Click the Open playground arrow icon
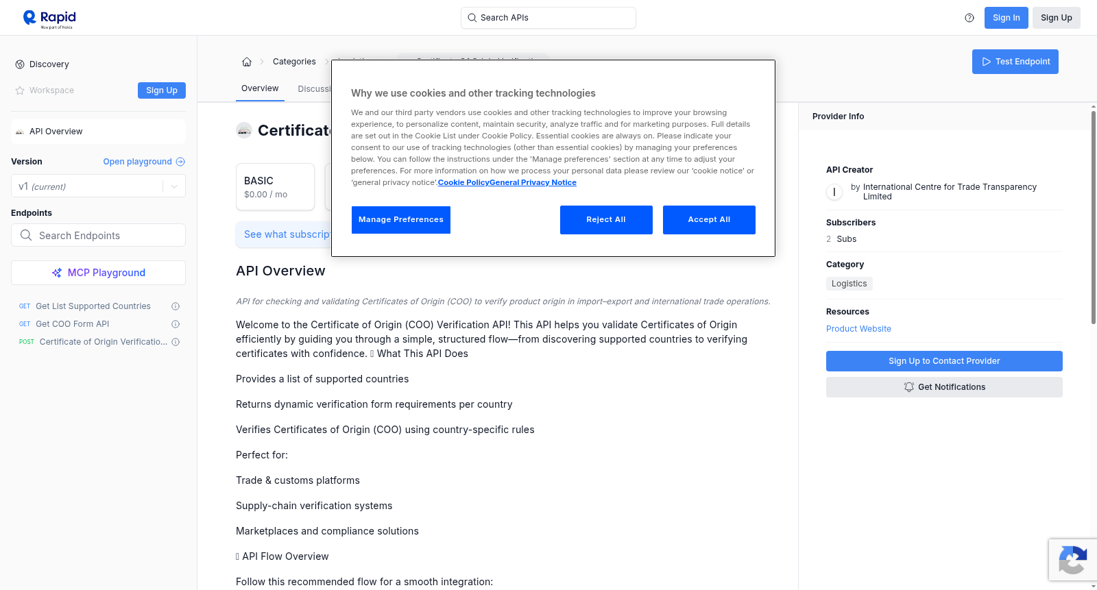 [x=180, y=162]
